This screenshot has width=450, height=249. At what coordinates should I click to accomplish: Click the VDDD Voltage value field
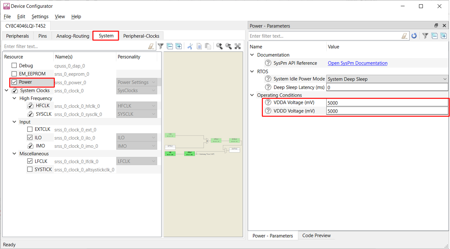(387, 111)
